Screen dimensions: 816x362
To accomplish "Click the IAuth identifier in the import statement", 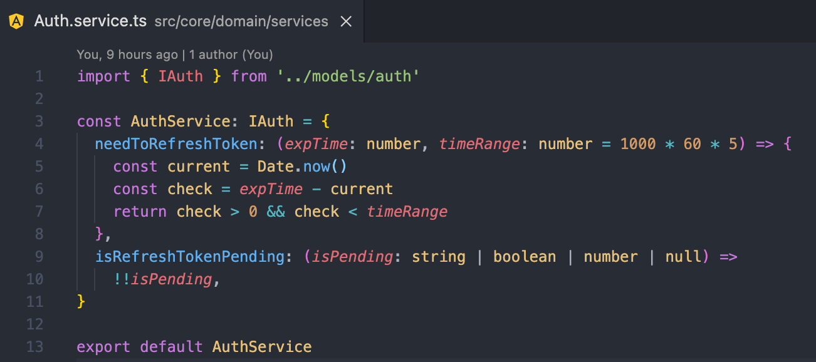I will point(180,76).
